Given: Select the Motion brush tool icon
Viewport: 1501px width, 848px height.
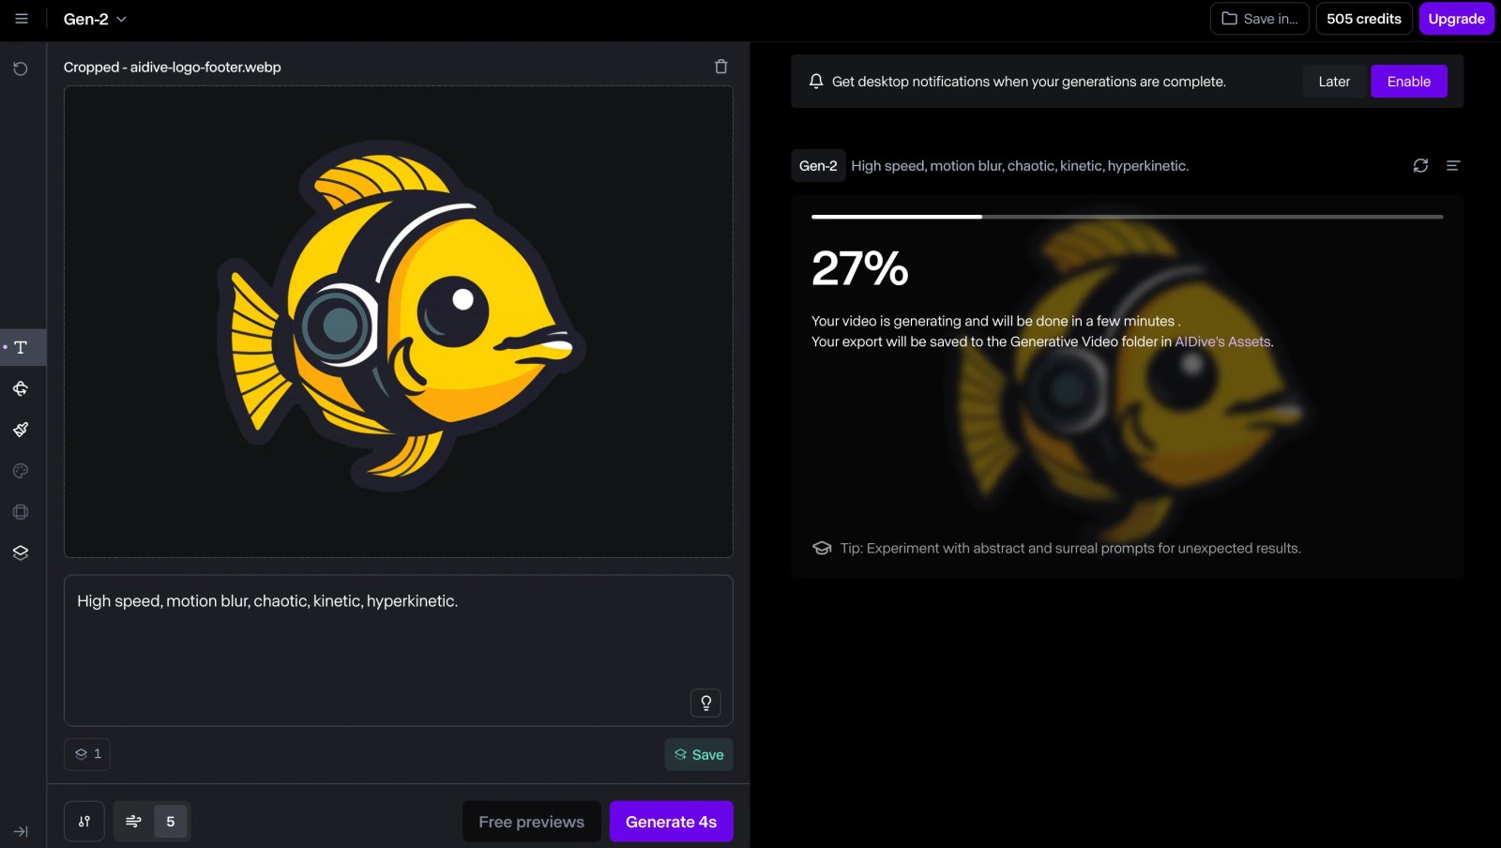Looking at the screenshot, I should point(21,430).
